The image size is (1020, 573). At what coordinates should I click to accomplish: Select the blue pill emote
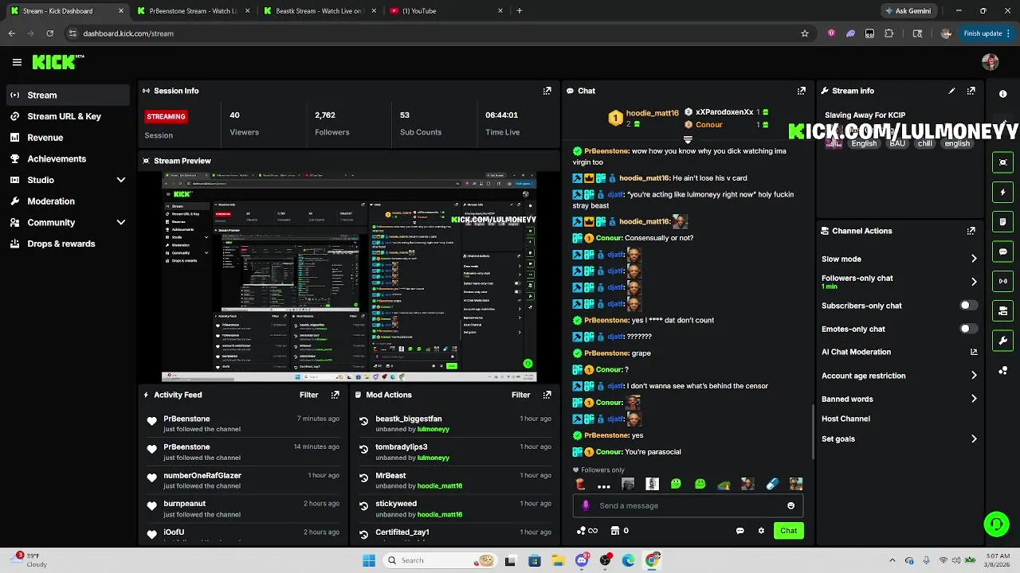coord(771,484)
